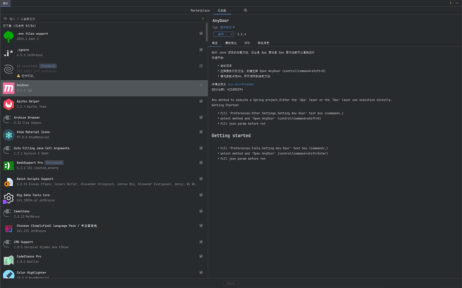Enable the AI Assistant plugin checkbox
The width and height of the screenshot is (462, 288).
pos(201,66)
